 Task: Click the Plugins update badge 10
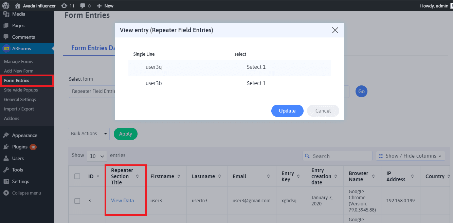(33, 147)
